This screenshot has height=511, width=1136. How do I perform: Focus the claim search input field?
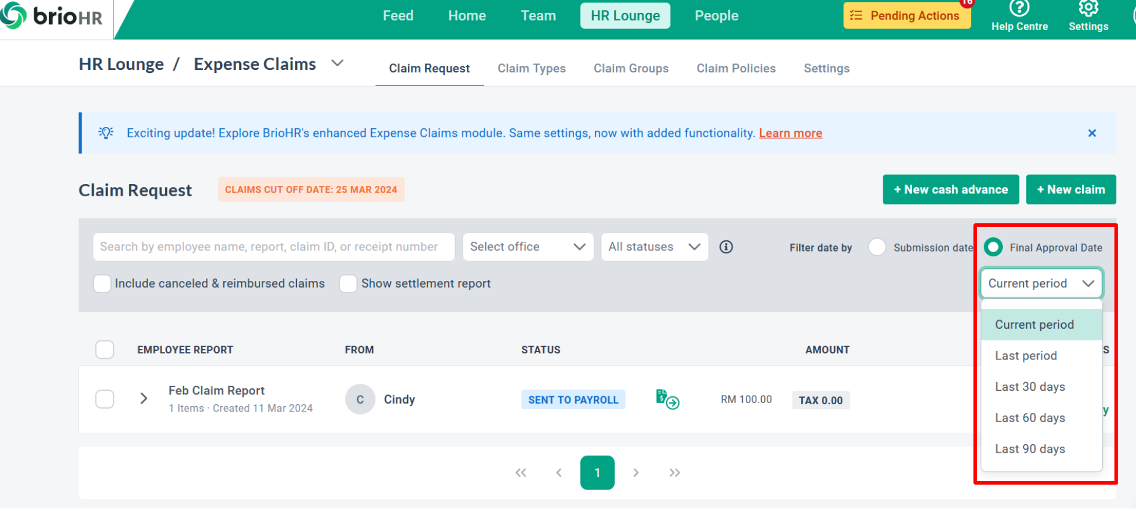[x=274, y=247]
